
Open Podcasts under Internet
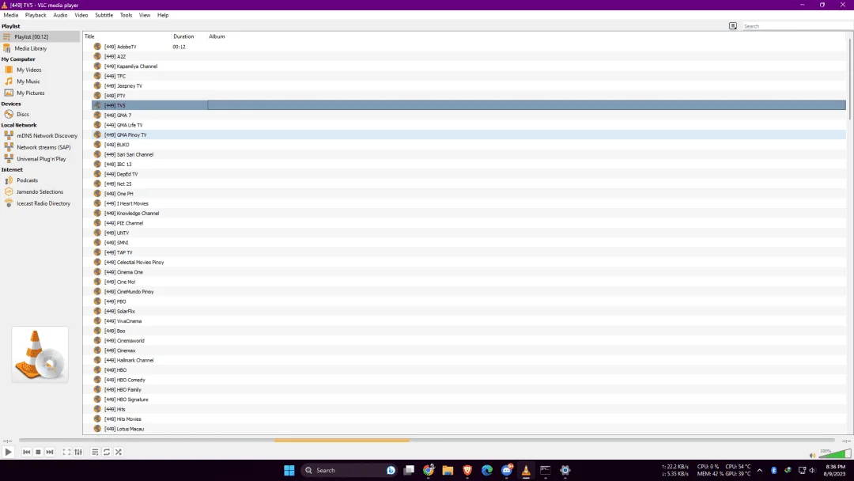pyautogui.click(x=40, y=180)
